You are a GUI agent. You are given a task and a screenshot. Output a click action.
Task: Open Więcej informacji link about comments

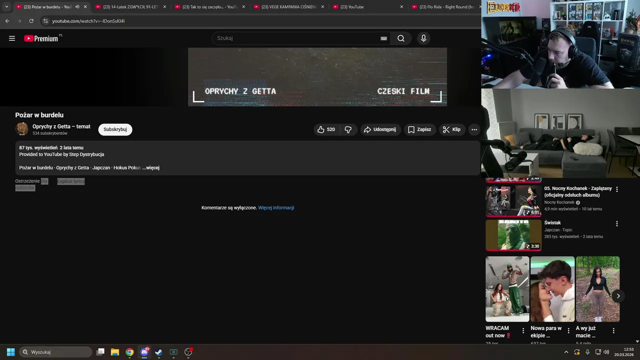point(276,207)
